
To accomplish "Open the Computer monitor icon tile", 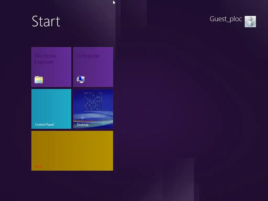I will coord(93,67).
